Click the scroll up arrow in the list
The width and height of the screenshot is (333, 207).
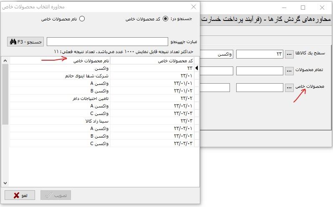[5, 61]
